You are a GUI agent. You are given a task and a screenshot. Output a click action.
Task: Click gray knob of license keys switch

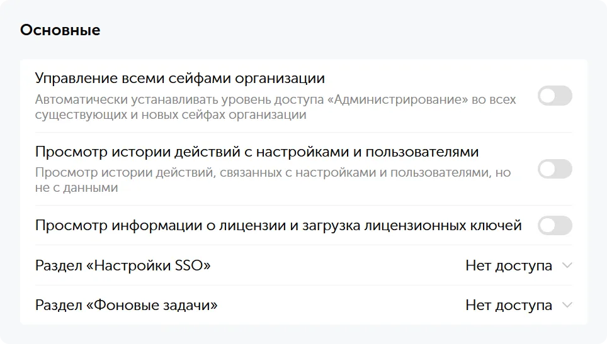(x=548, y=225)
